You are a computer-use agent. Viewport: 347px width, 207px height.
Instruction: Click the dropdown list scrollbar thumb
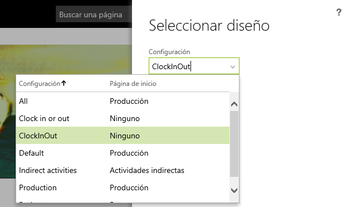point(234,143)
